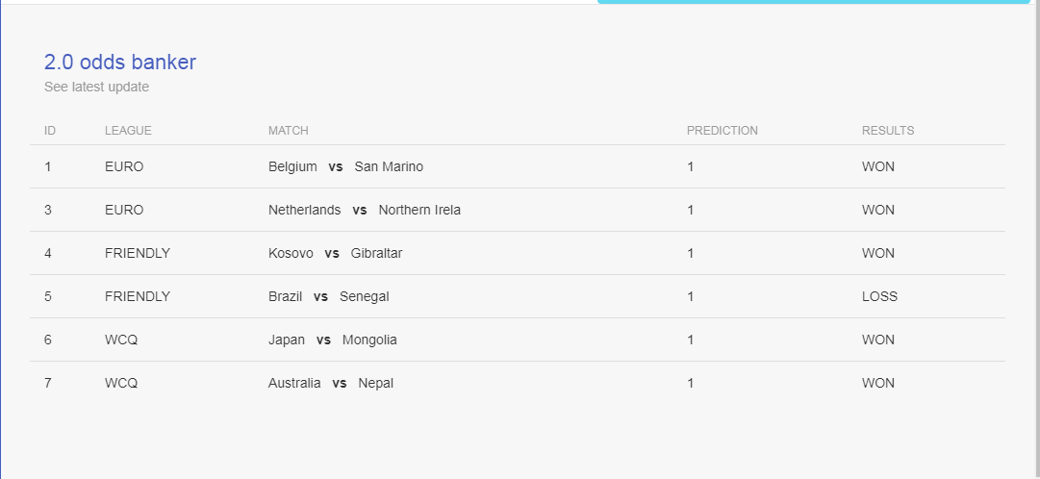Click the PREDICTION column header

(x=723, y=131)
